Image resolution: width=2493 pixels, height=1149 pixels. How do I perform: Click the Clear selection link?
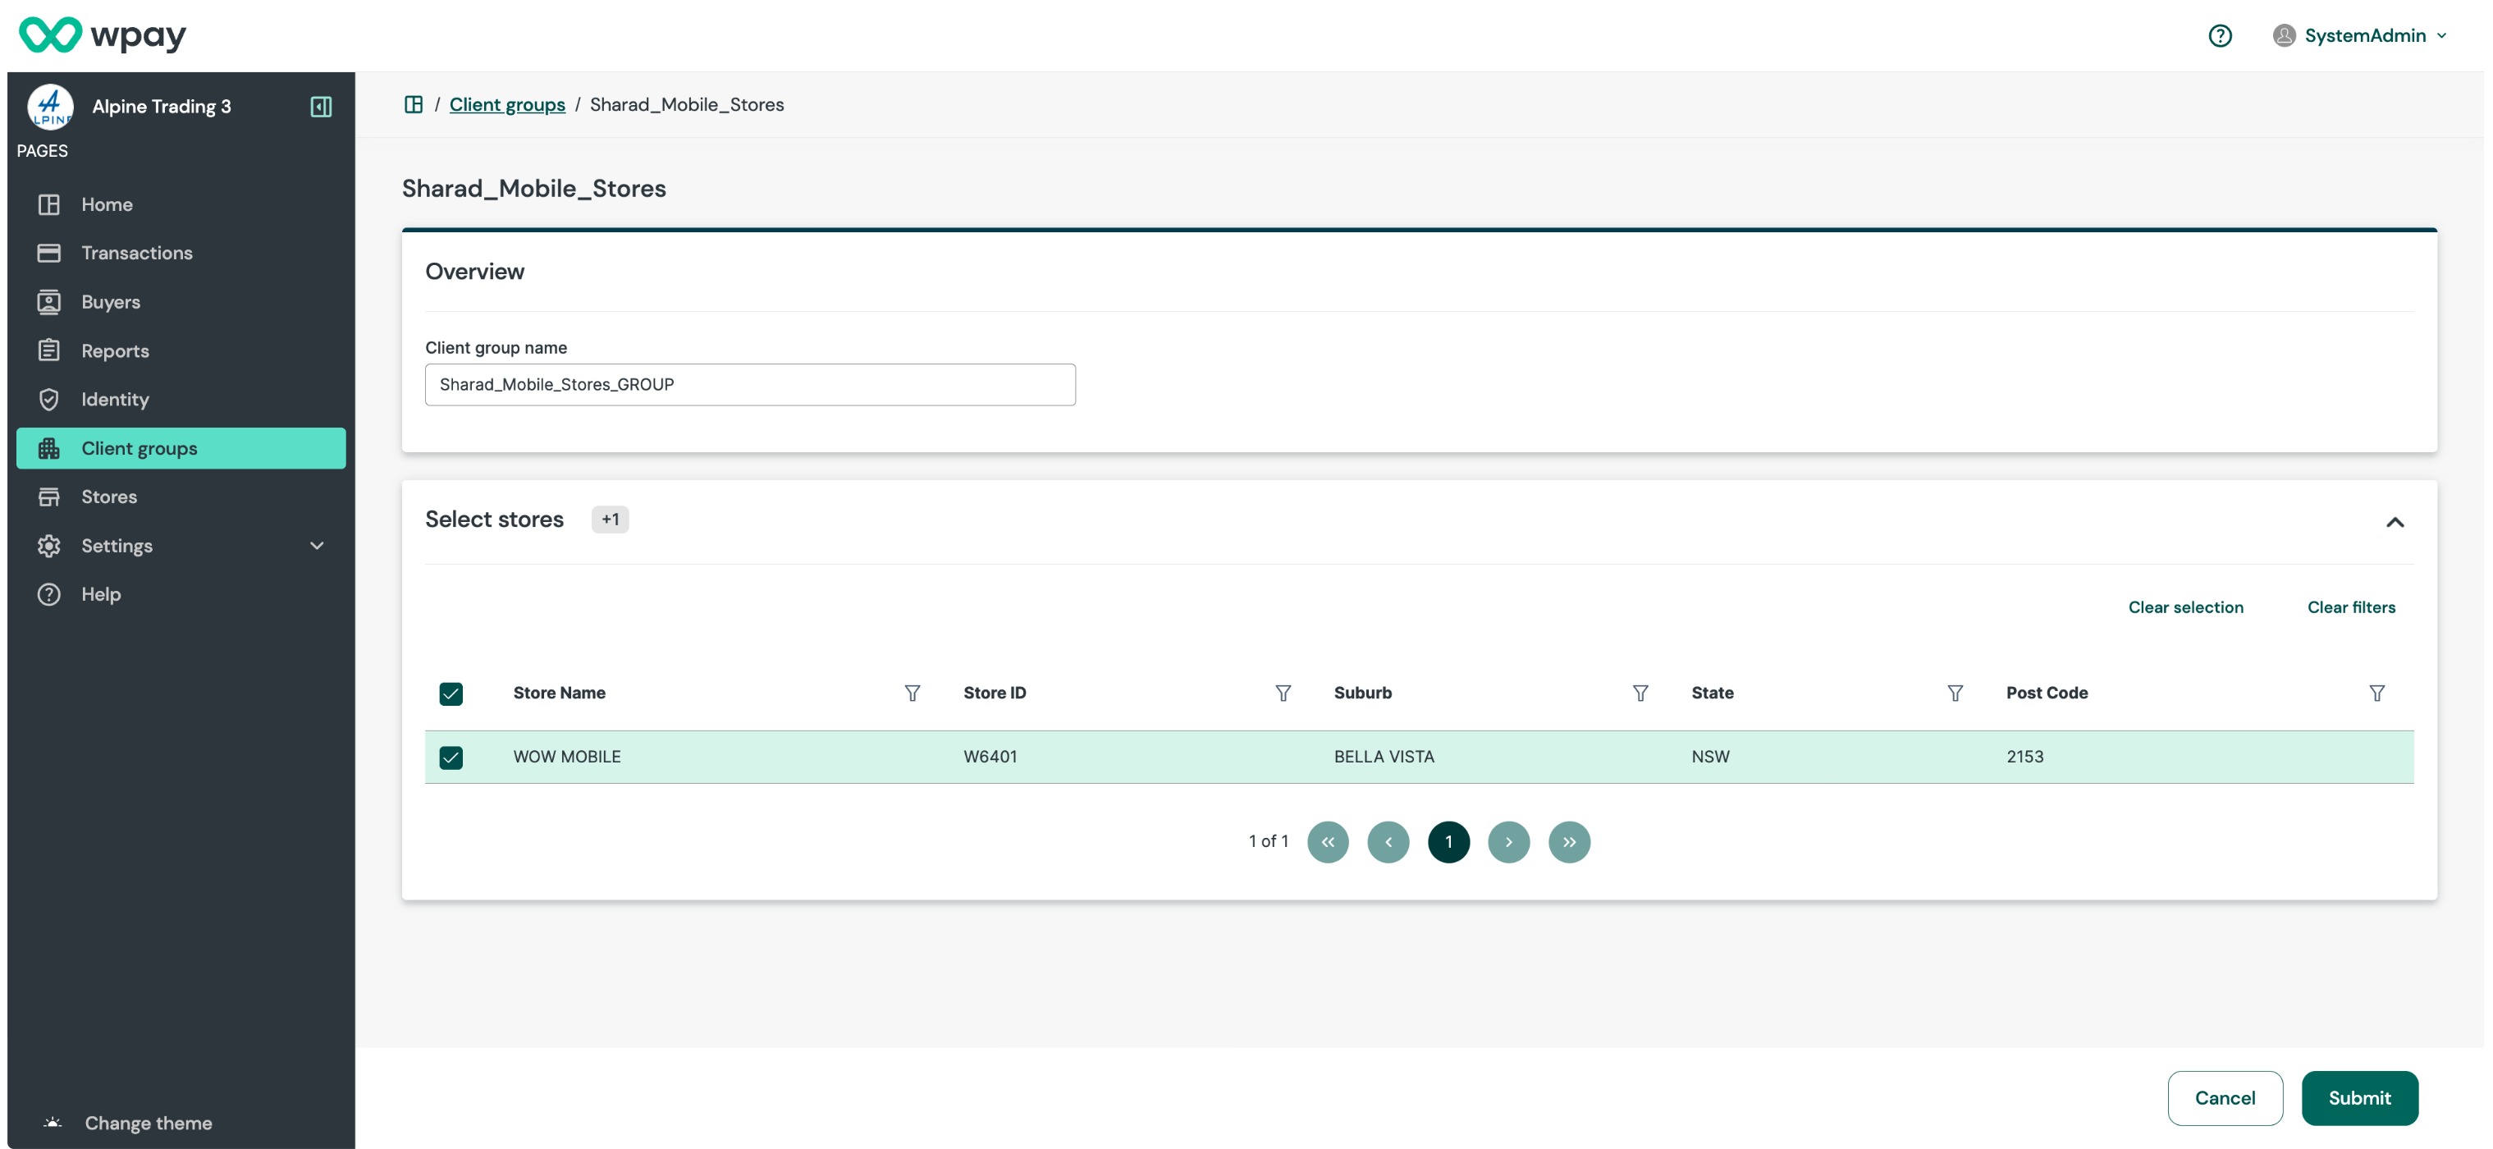(x=2185, y=607)
